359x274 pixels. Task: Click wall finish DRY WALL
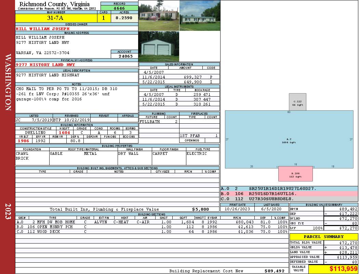tap(128, 153)
